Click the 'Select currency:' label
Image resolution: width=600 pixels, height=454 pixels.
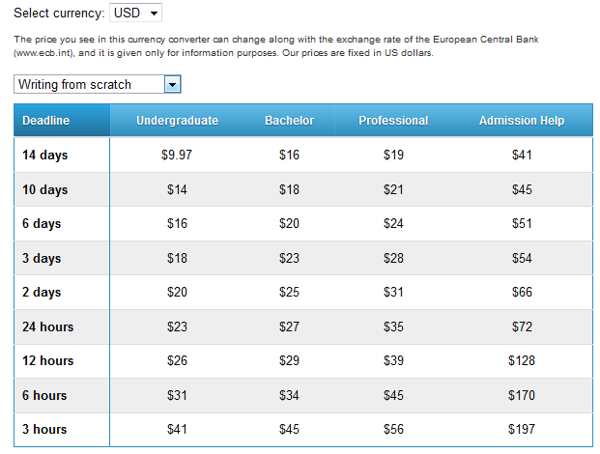coord(59,13)
